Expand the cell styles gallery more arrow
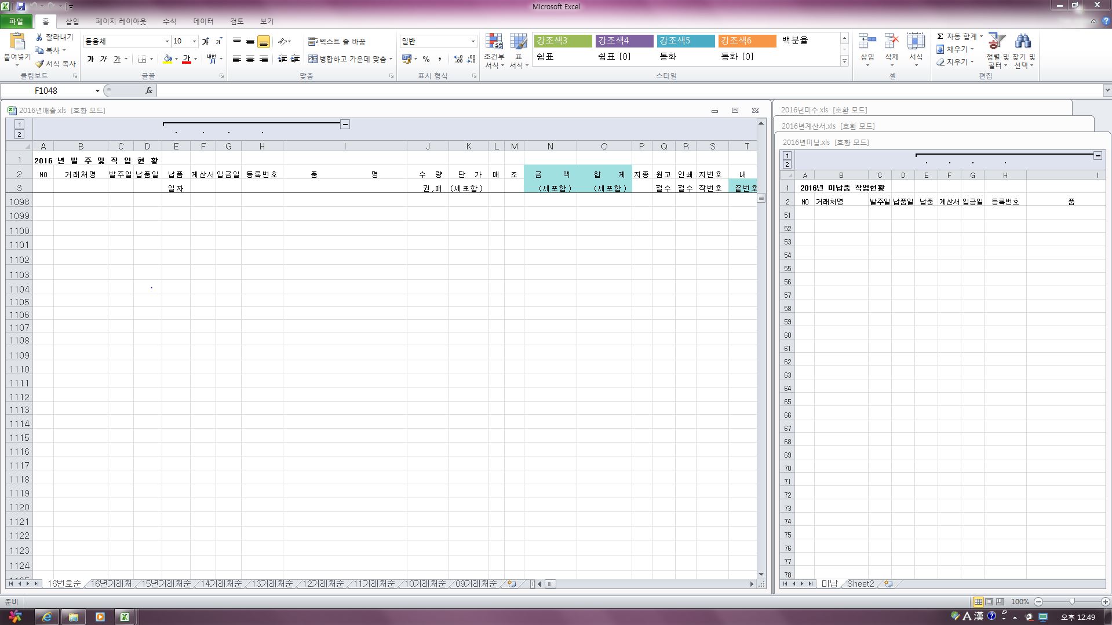This screenshot has height=625, width=1112. click(844, 61)
